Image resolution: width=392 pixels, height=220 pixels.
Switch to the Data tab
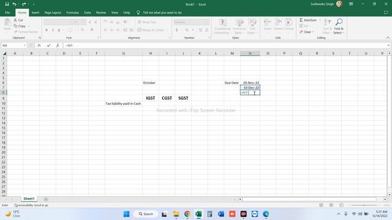pyautogui.click(x=88, y=12)
